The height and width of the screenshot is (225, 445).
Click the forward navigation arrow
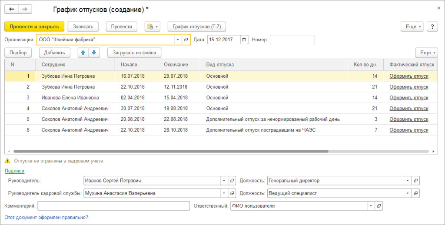(x=25, y=9)
